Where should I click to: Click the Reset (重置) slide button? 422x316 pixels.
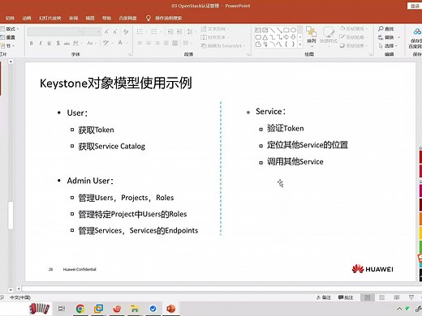pyautogui.click(x=8, y=37)
